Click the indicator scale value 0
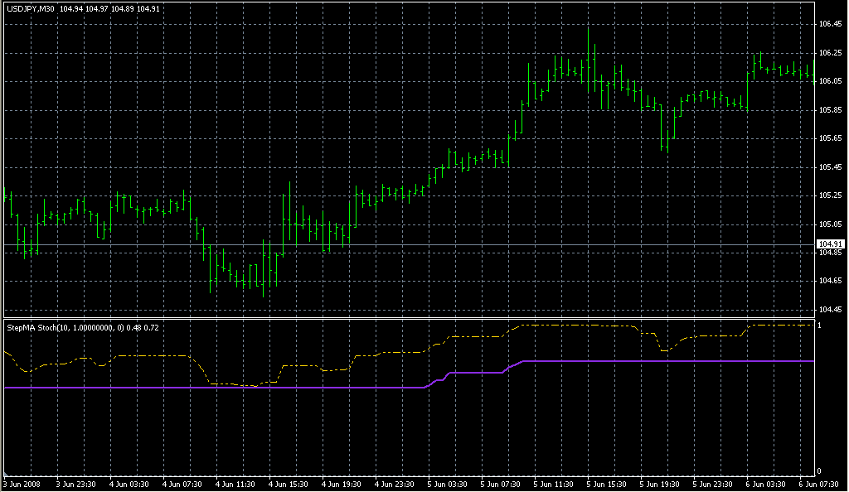Screen dimensions: 849x492 pos(820,471)
